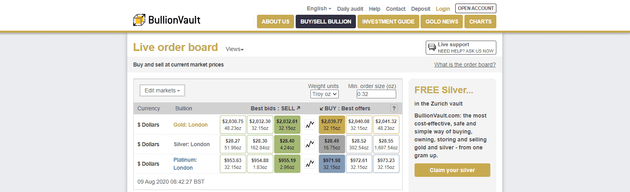Open the Platinum: London price chart icon
Image resolution: width=630 pixels, height=192 pixels.
[x=310, y=164]
